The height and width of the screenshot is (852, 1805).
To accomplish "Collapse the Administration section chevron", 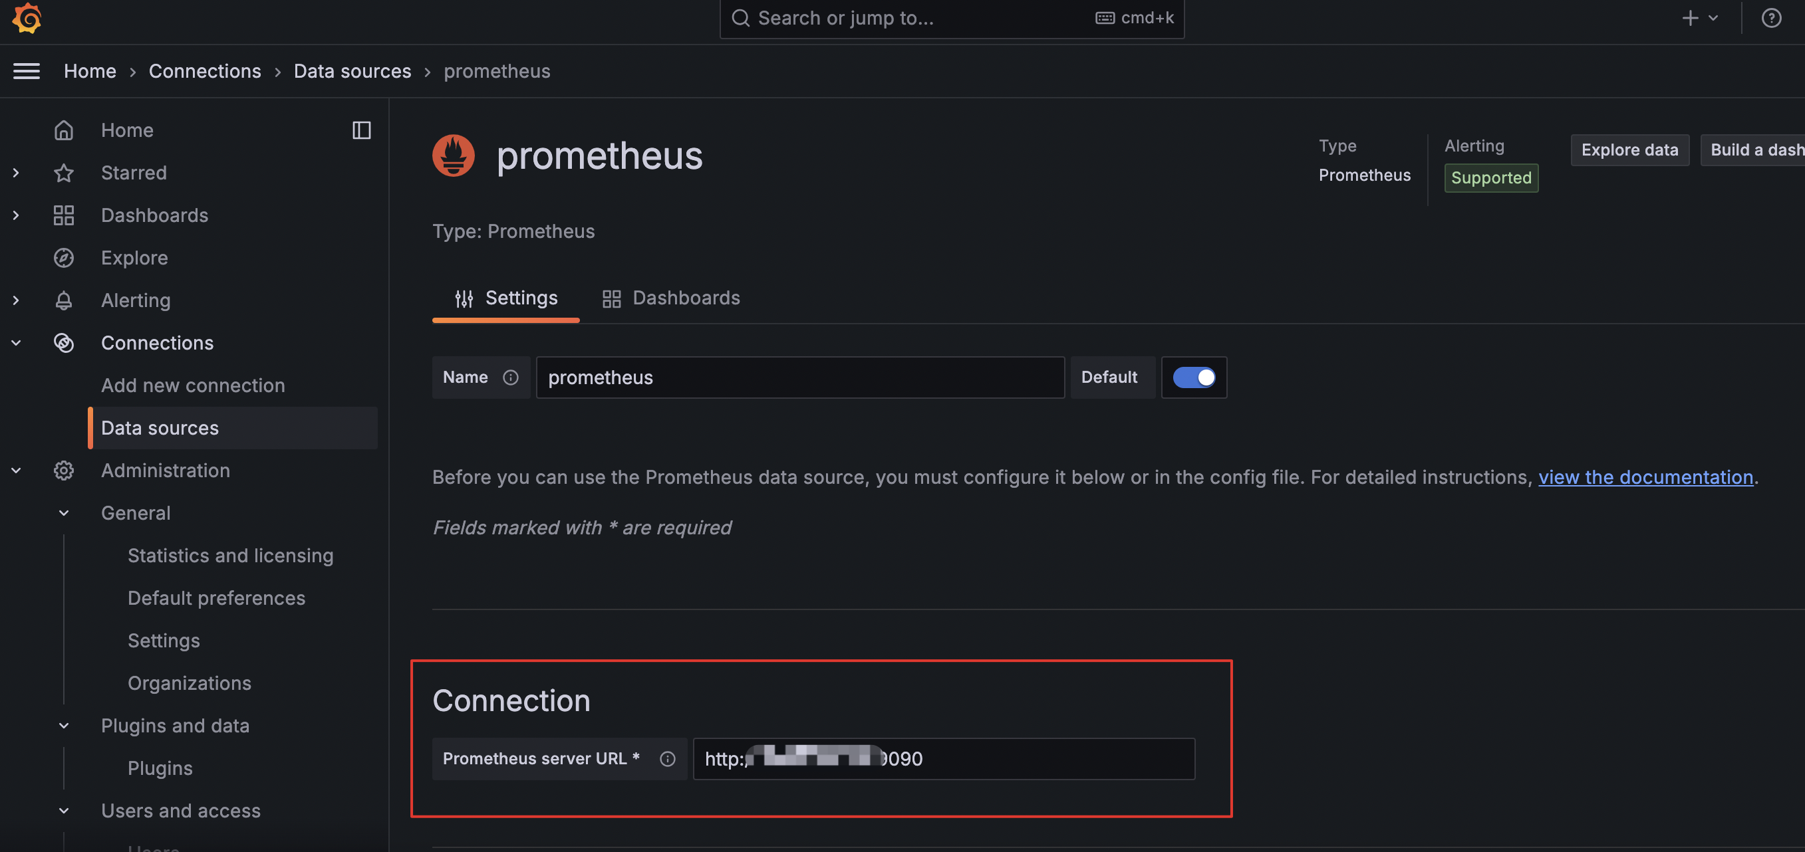I will click(x=16, y=471).
